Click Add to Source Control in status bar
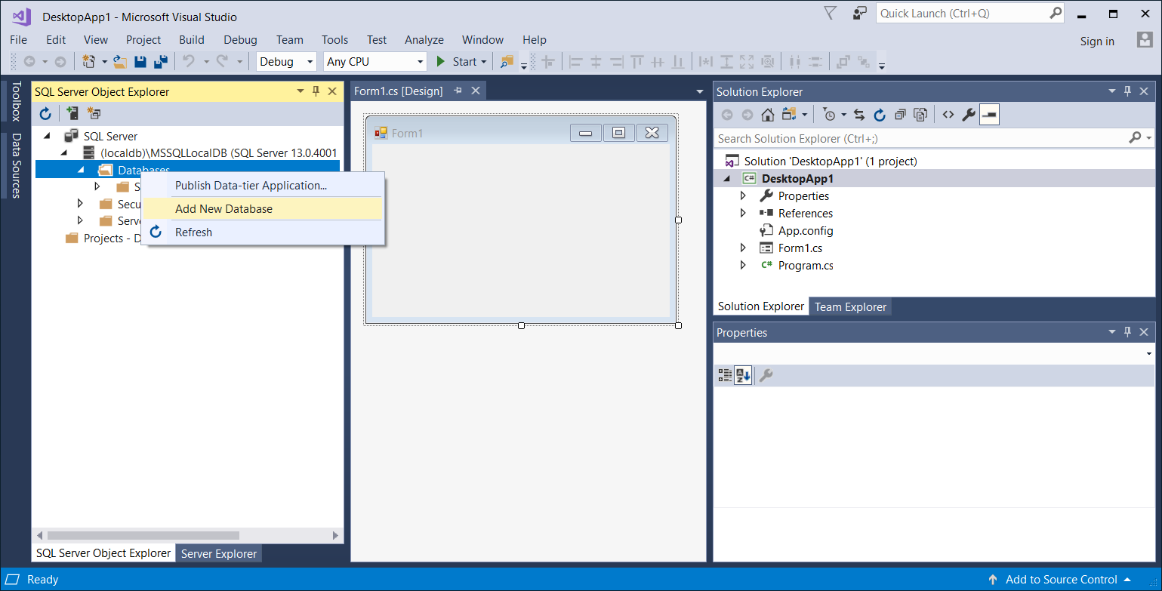This screenshot has width=1162, height=591. tap(1061, 579)
